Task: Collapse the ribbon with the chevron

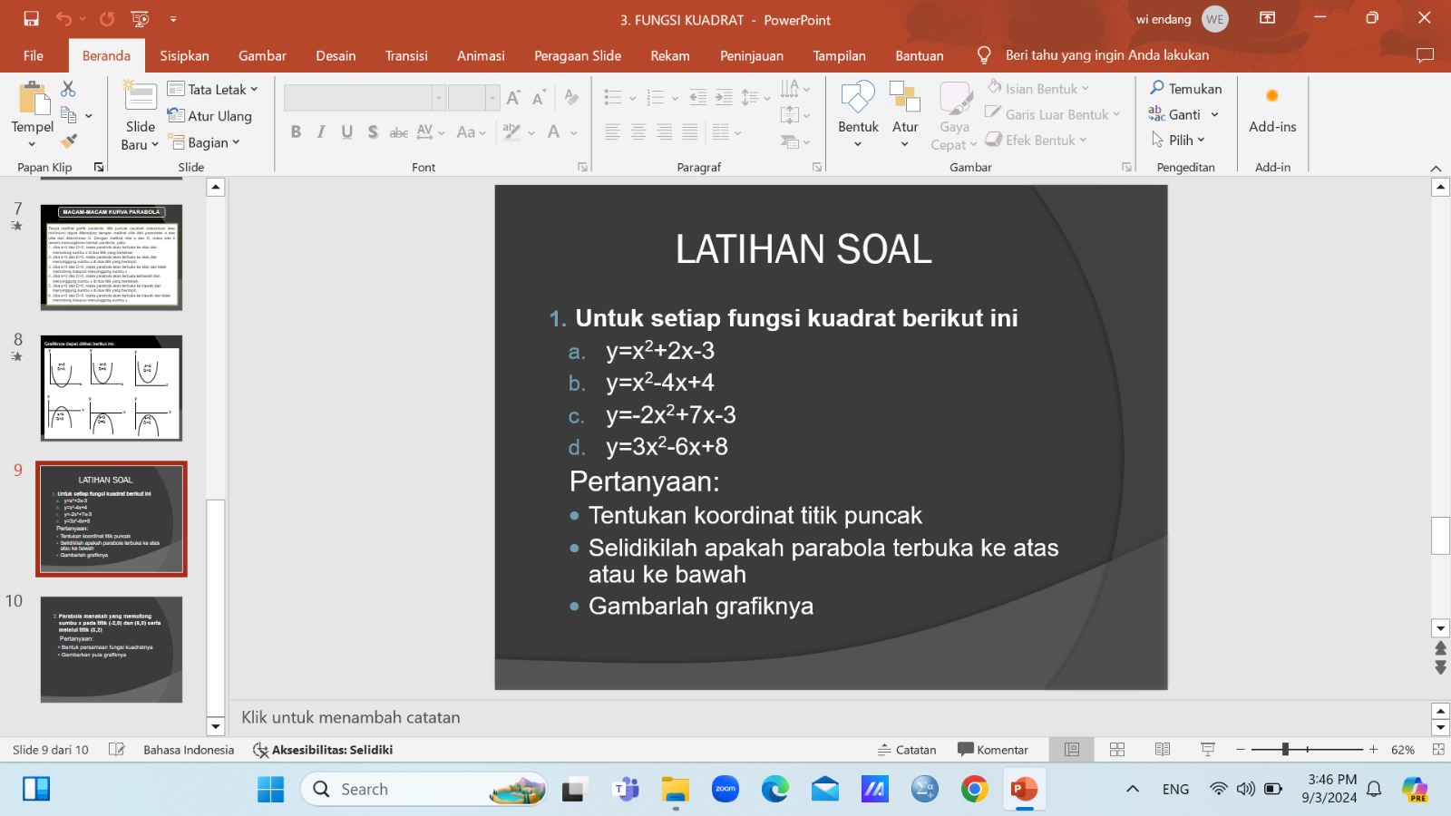Action: pos(1436,169)
